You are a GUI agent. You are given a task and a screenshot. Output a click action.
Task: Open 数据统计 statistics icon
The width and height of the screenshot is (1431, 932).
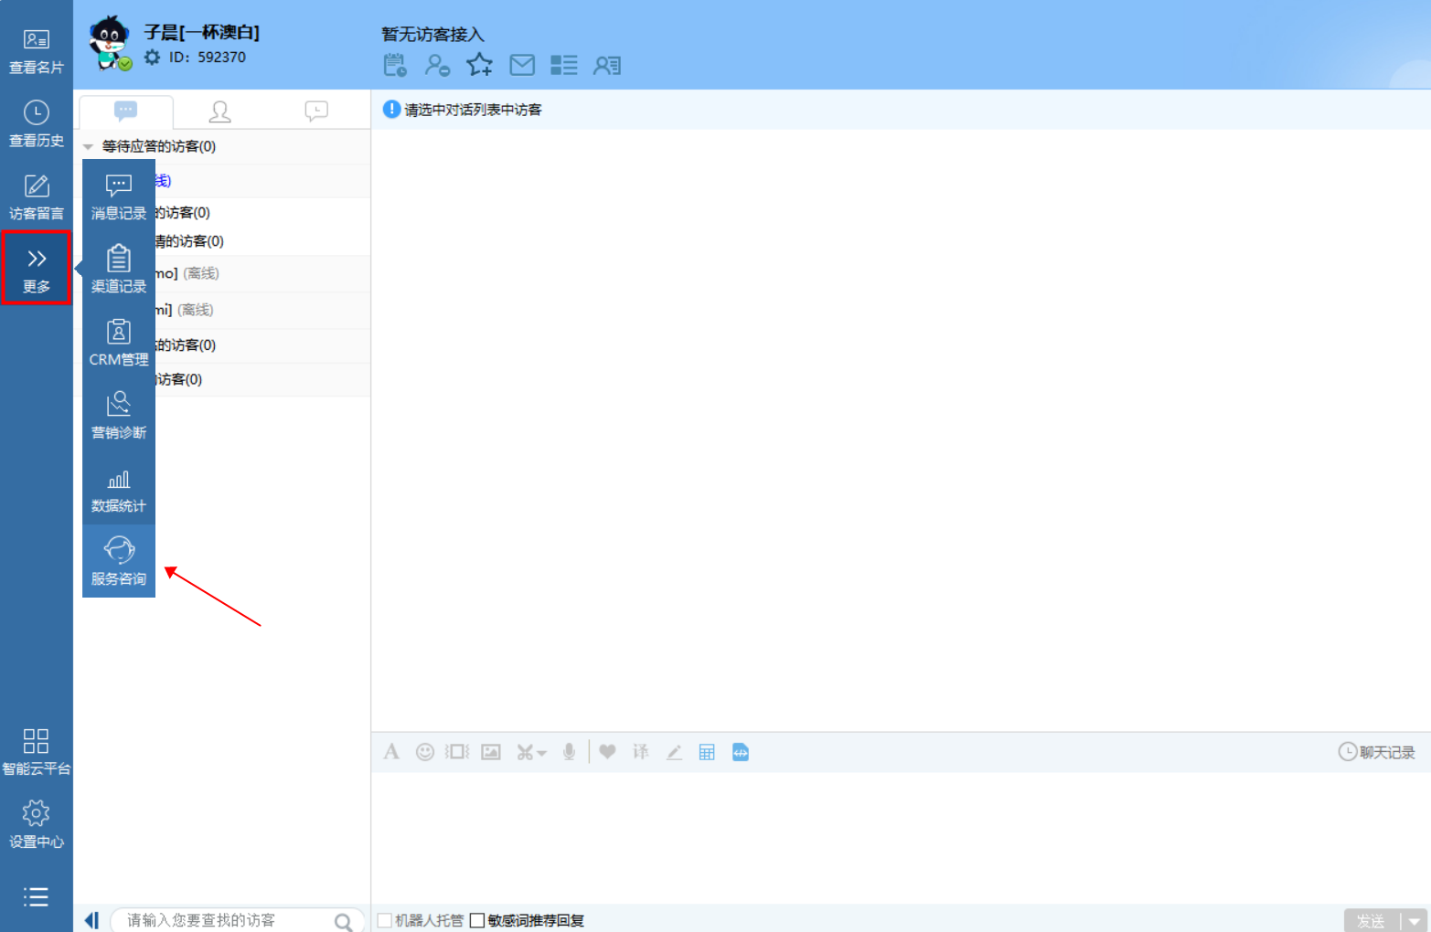pos(119,489)
